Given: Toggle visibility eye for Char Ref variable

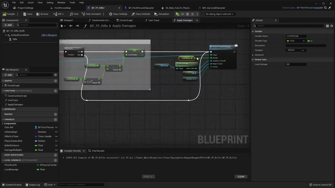Looking at the screenshot, I should click(56, 127).
